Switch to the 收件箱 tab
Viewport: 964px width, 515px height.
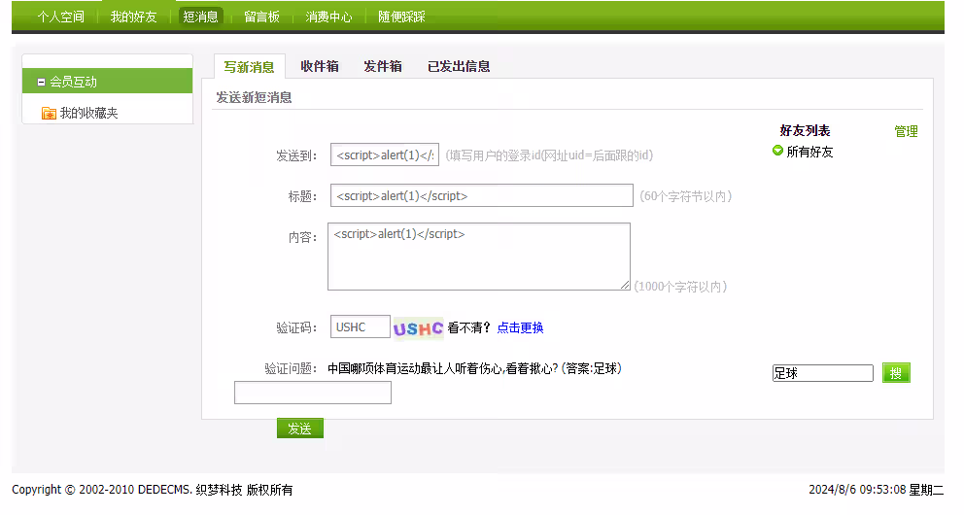[x=320, y=66]
